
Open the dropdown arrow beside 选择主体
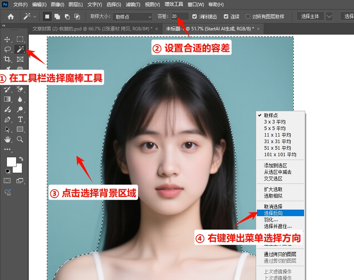click(x=329, y=17)
